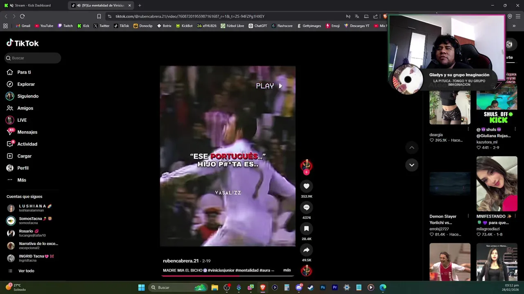Open the Gmail bookmark
Screen dimensions: 524x294
point(23,26)
